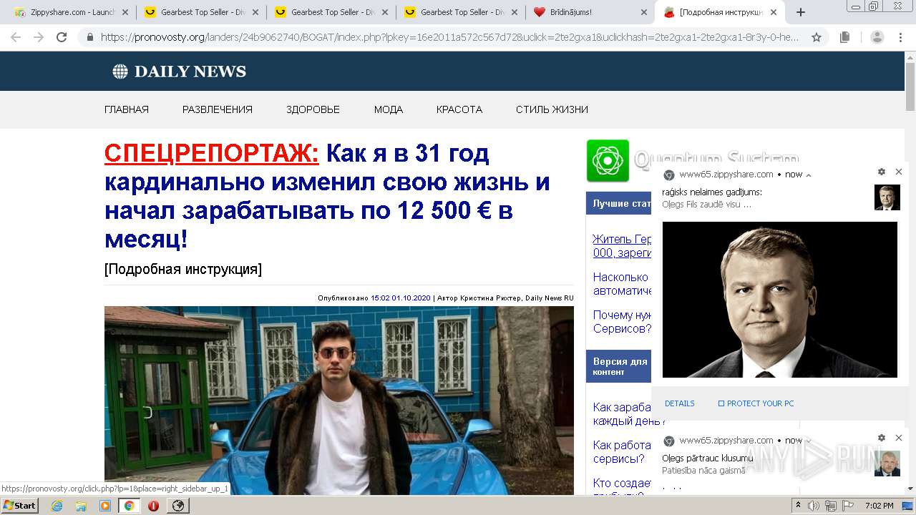The height and width of the screenshot is (515, 916).
Task: Open the extensions icon next to the star
Action: pos(845,37)
